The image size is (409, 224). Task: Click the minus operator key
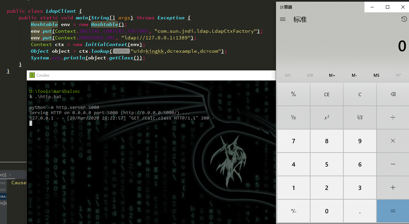[x=393, y=164]
